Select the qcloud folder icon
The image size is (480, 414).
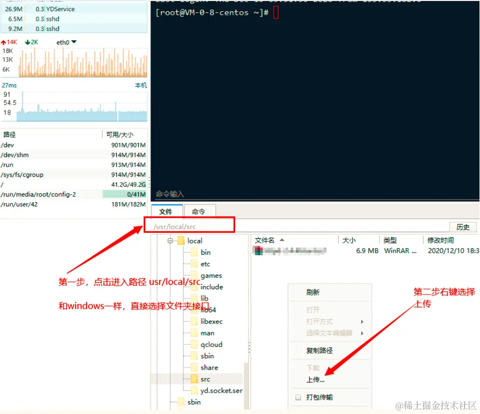tap(194, 345)
